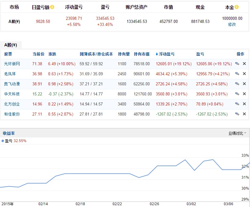
Task: Select the A股(¥) tab
Action: (11, 45)
